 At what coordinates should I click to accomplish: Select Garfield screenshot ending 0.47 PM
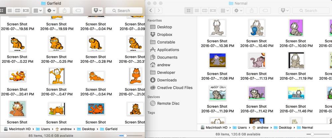(x=57, y=76)
